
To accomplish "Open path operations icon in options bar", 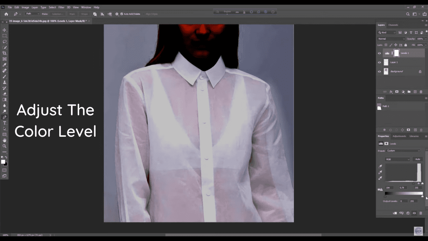I will click(95, 14).
